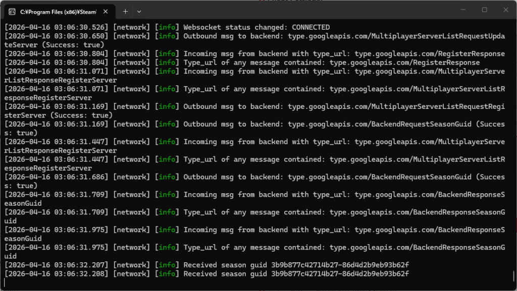Close the terminal window

click(x=506, y=10)
